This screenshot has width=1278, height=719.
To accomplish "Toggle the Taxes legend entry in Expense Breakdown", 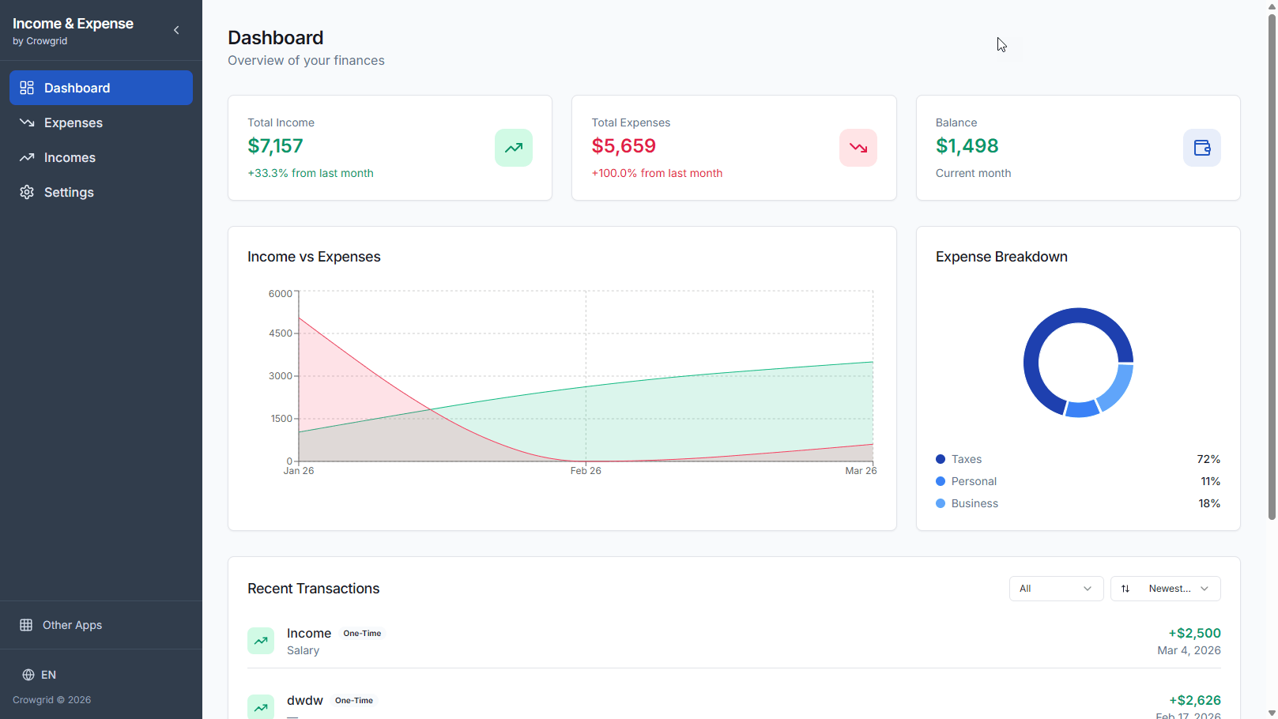I will (966, 459).
